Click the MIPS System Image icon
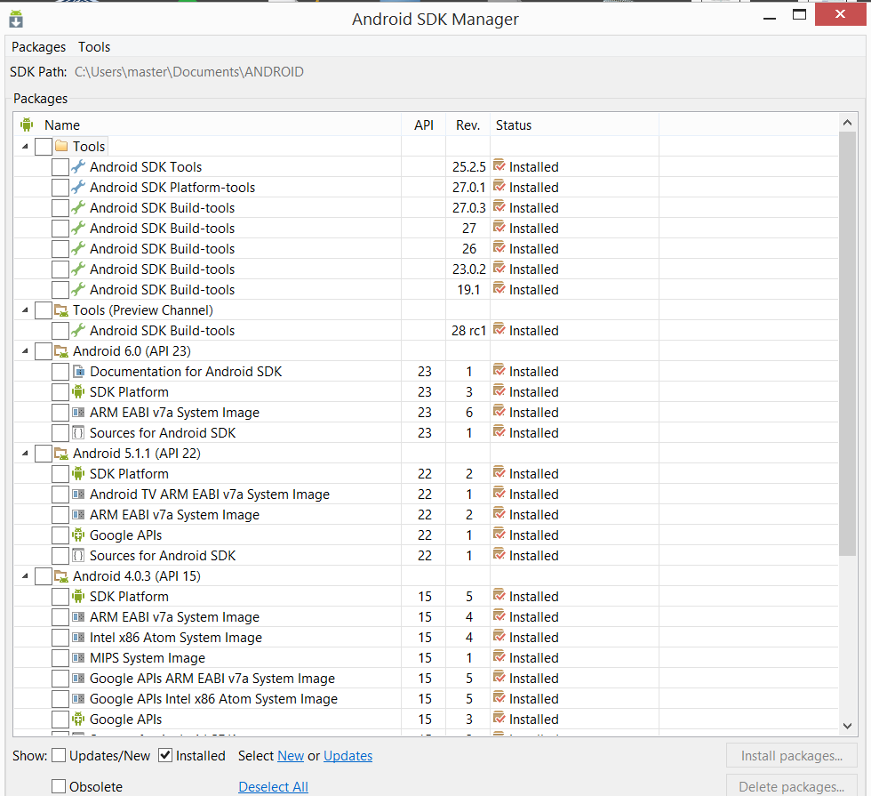This screenshot has height=796, width=871. click(78, 658)
